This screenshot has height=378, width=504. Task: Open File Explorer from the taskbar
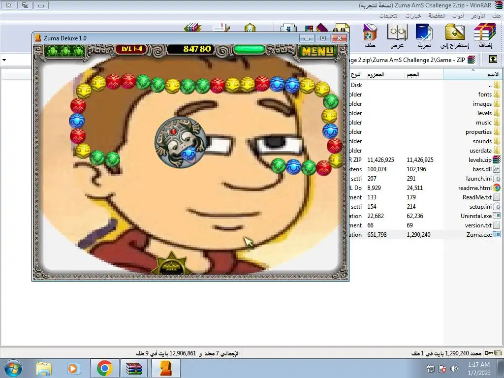(x=44, y=368)
